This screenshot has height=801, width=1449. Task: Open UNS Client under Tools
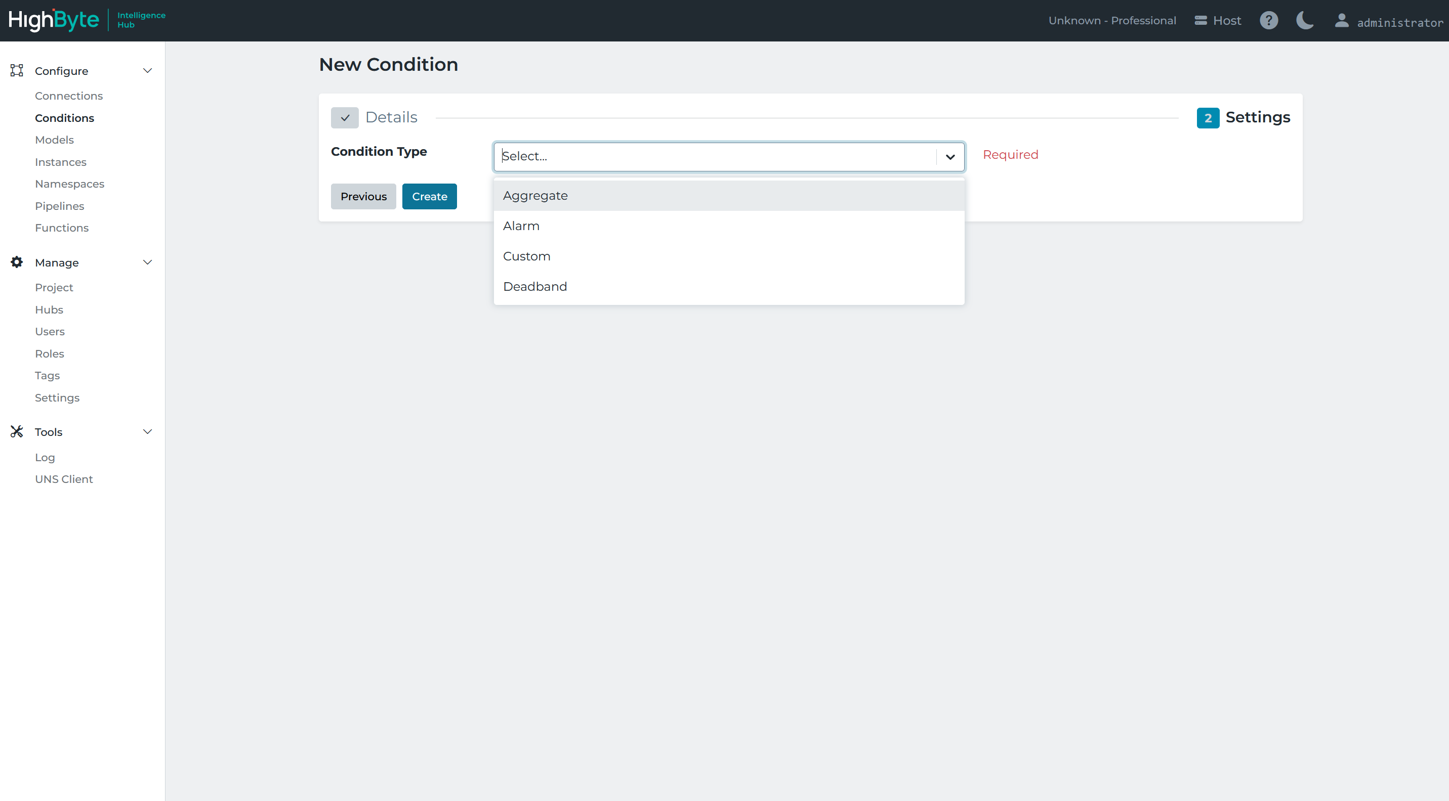[x=64, y=479]
